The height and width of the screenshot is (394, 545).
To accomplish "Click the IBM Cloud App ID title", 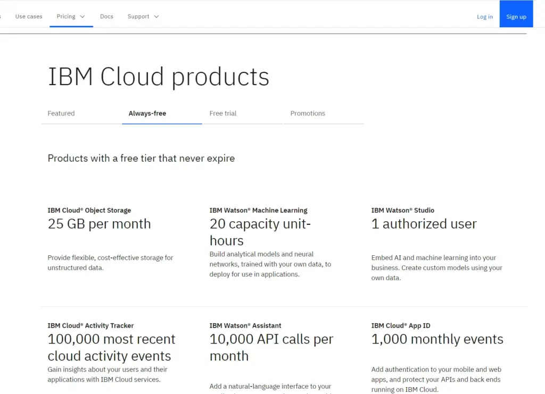I will pos(400,325).
